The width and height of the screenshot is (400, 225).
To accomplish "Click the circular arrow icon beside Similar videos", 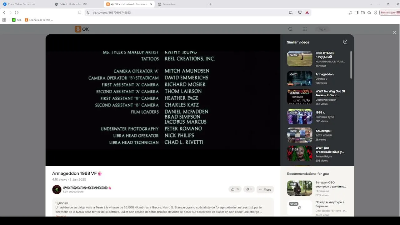I will tap(345, 42).
